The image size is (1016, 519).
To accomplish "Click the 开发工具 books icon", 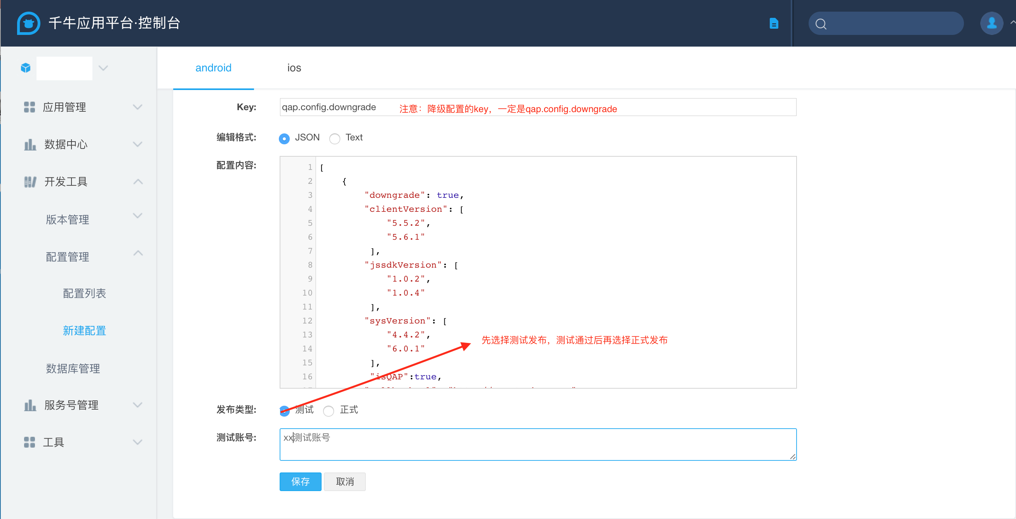I will click(30, 182).
